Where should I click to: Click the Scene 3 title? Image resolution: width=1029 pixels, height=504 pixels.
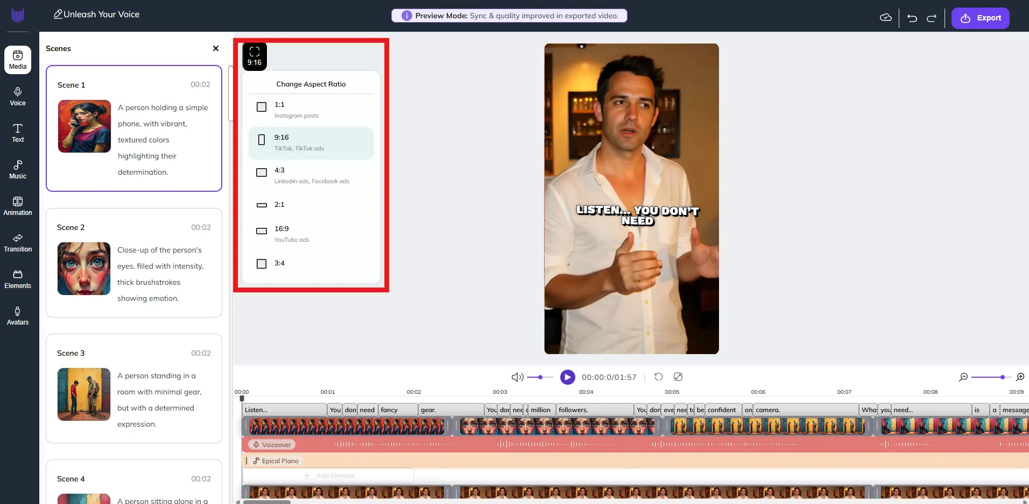click(x=71, y=353)
